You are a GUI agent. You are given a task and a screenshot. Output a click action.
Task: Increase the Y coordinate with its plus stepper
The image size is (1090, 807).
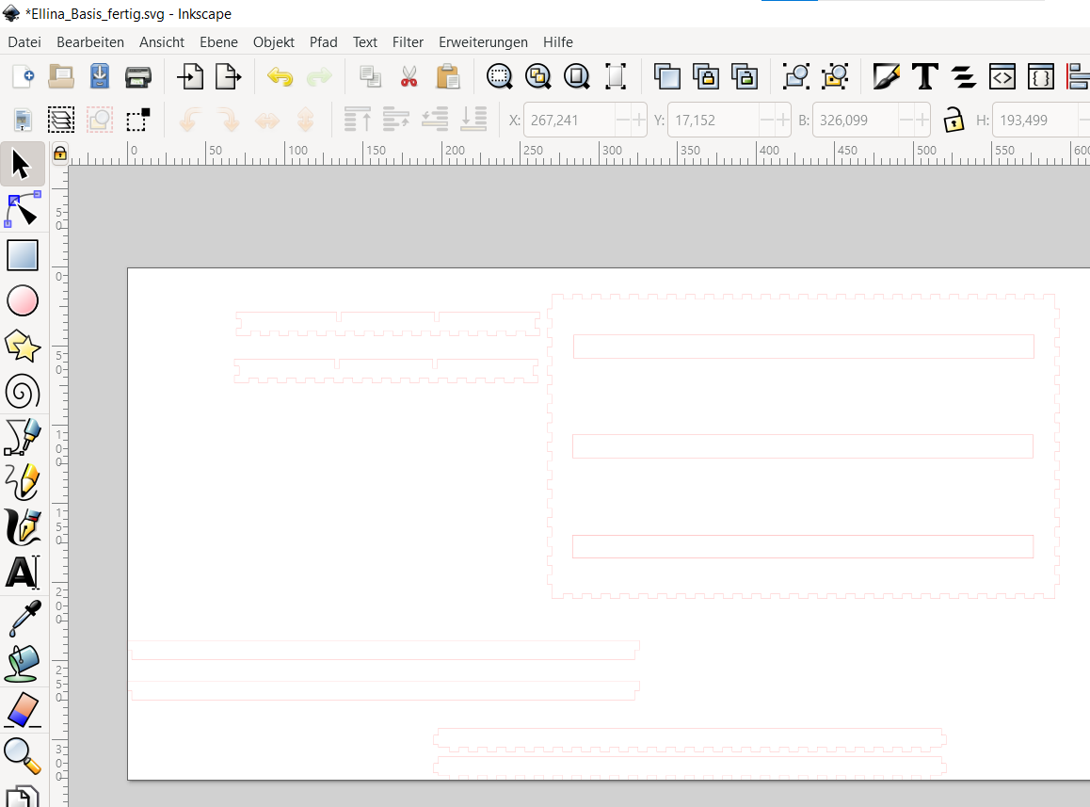pyautogui.click(x=782, y=120)
